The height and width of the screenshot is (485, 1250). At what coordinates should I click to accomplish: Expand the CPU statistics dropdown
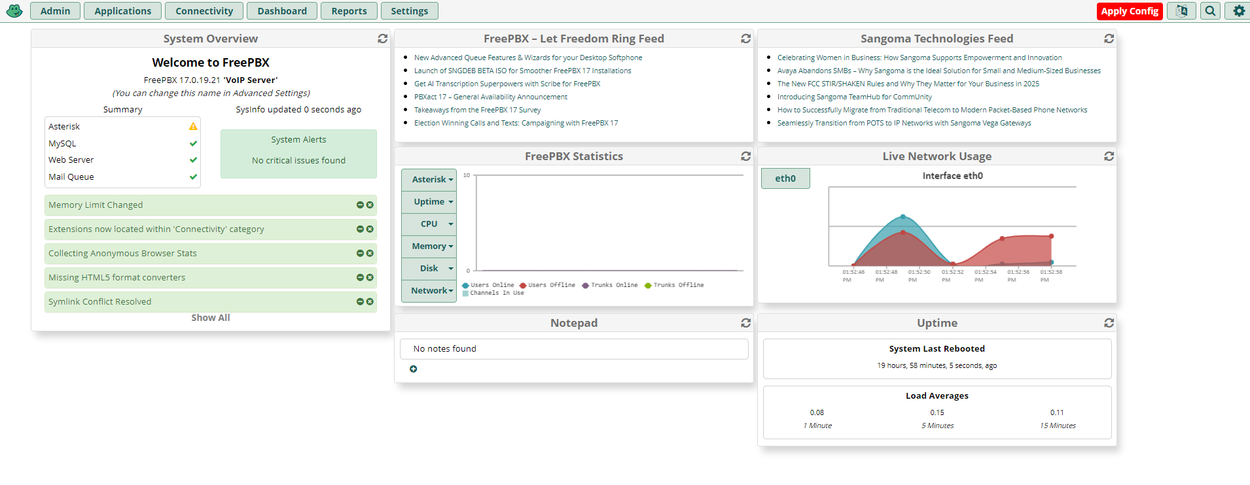pos(429,224)
